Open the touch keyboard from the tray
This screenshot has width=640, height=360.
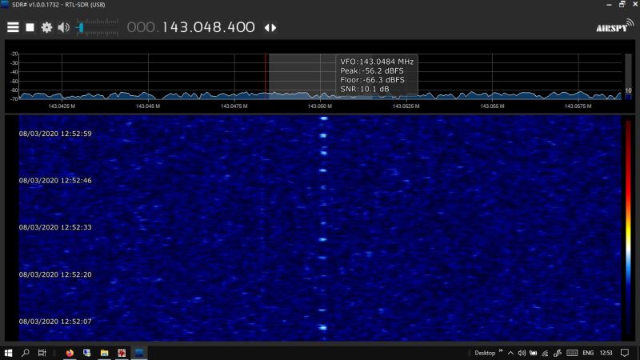(572, 353)
